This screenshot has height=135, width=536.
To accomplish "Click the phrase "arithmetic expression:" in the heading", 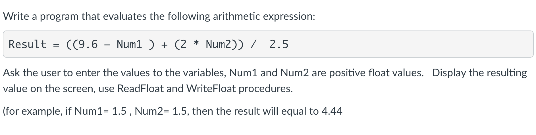I will coord(264,17).
